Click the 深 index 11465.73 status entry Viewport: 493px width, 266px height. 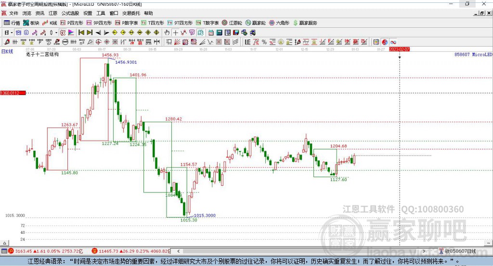[131, 251]
